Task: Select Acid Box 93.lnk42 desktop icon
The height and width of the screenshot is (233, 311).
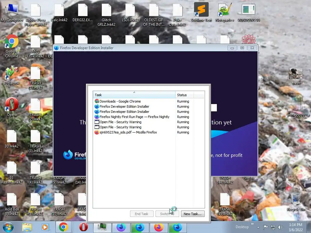Action: coord(12,204)
